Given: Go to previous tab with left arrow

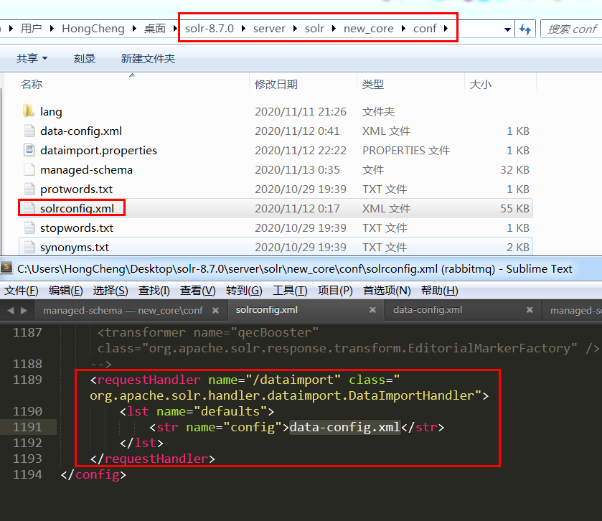Looking at the screenshot, I should 11,310.
